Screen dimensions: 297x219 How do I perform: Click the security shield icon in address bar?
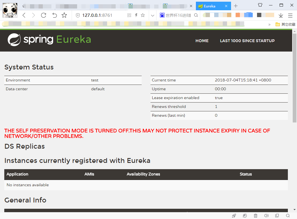coord(78,15)
